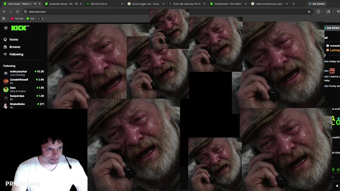Go back in browser history

[4, 12]
